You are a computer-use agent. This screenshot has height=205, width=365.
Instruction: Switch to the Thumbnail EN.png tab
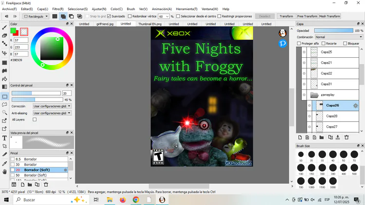click(x=150, y=24)
